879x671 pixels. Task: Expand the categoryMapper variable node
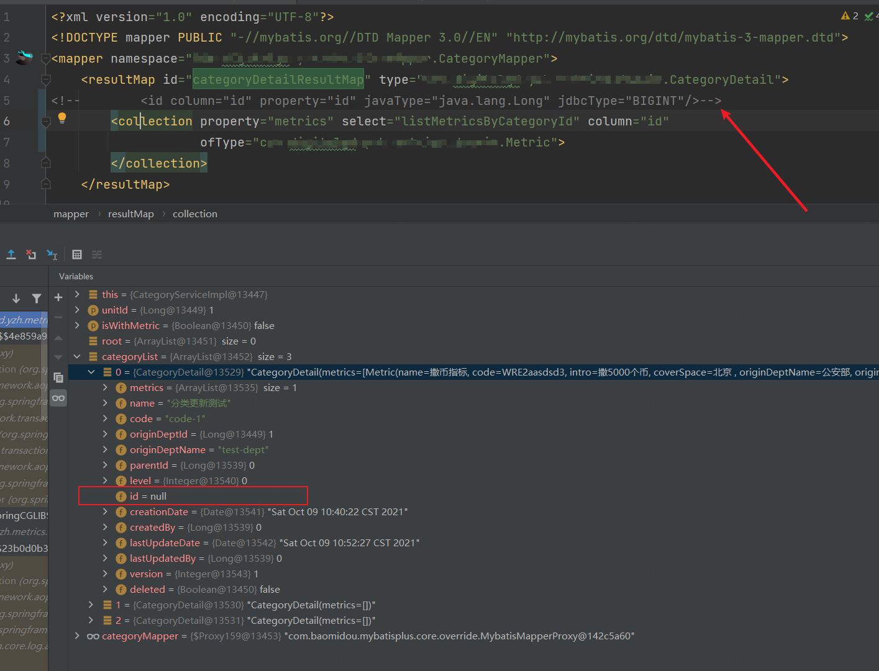(77, 636)
